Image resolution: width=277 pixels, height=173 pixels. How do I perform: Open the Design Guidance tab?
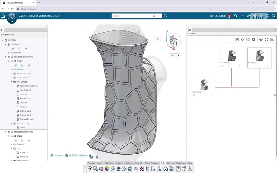click(x=152, y=163)
